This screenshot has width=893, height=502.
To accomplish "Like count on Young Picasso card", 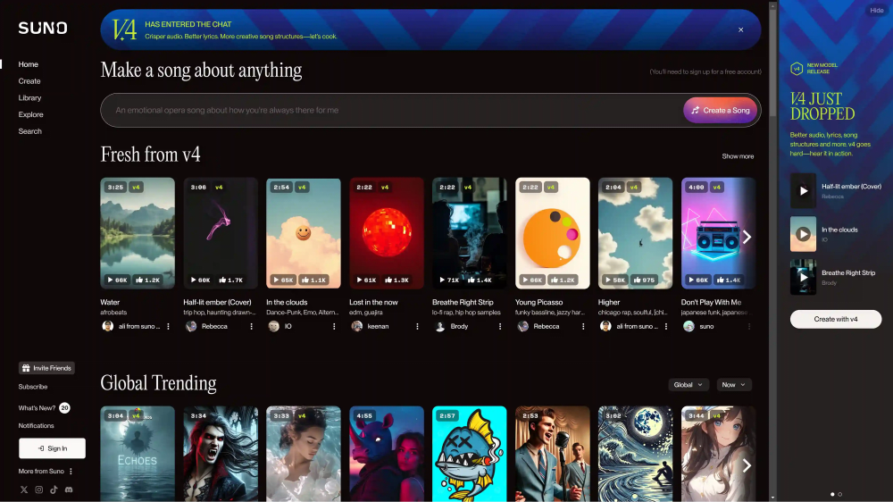I will [x=563, y=280].
